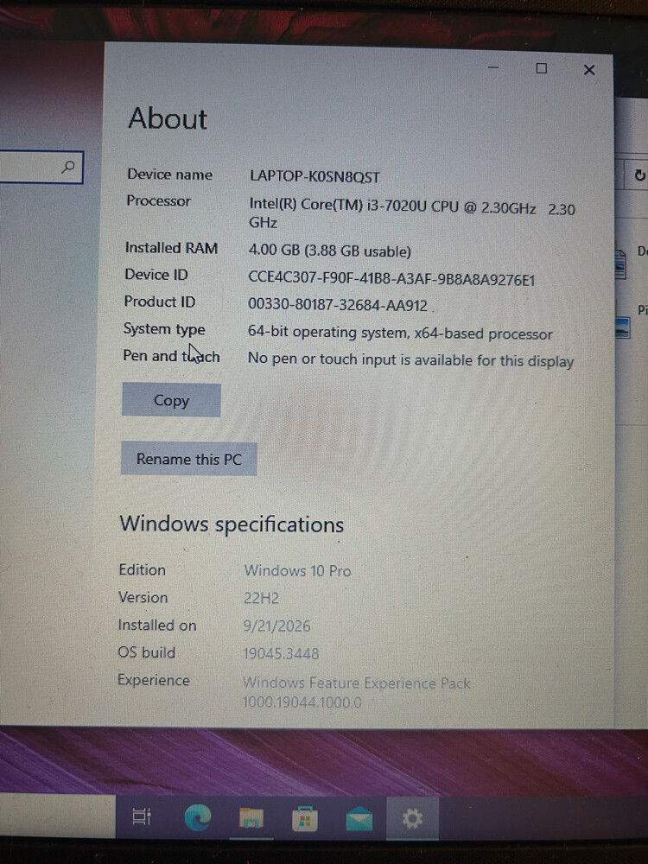Click the About page heading
648x864 pixels.
[168, 118]
